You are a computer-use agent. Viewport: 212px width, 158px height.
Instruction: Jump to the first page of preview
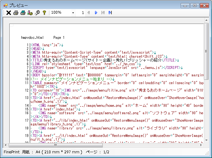(103, 13)
